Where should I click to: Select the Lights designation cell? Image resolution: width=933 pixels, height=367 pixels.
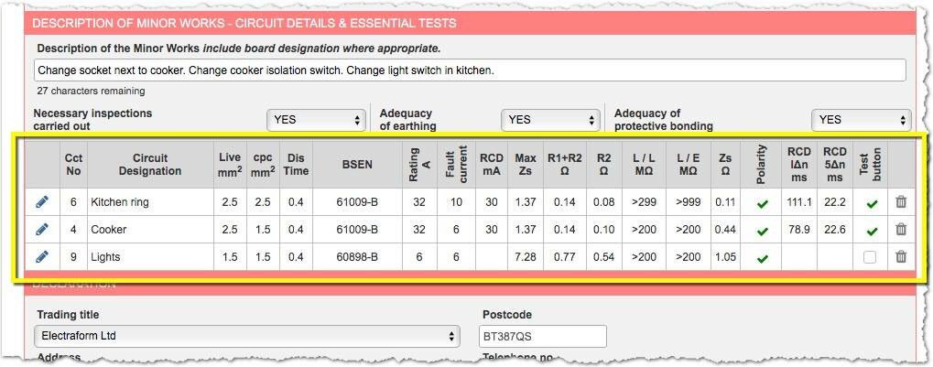click(150, 257)
